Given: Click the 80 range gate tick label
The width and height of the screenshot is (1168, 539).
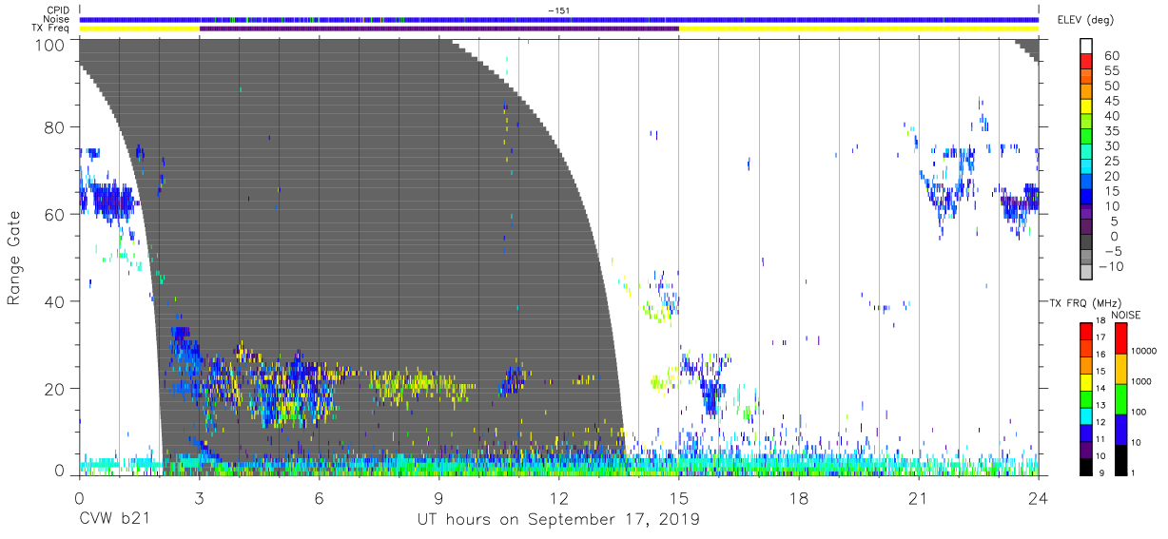Looking at the screenshot, I should pos(54,127).
